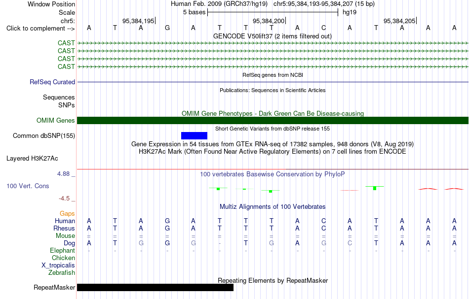
Task: Open the OMIM Genes track label
Action: tap(56, 121)
